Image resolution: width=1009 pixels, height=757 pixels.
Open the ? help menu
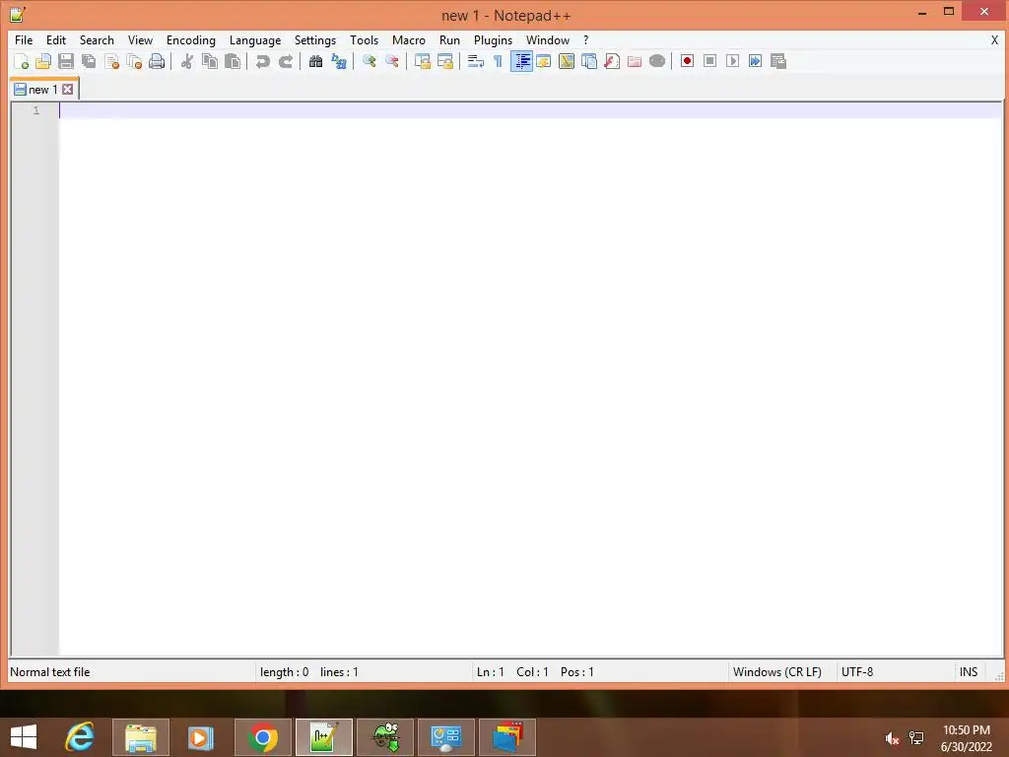585,39
